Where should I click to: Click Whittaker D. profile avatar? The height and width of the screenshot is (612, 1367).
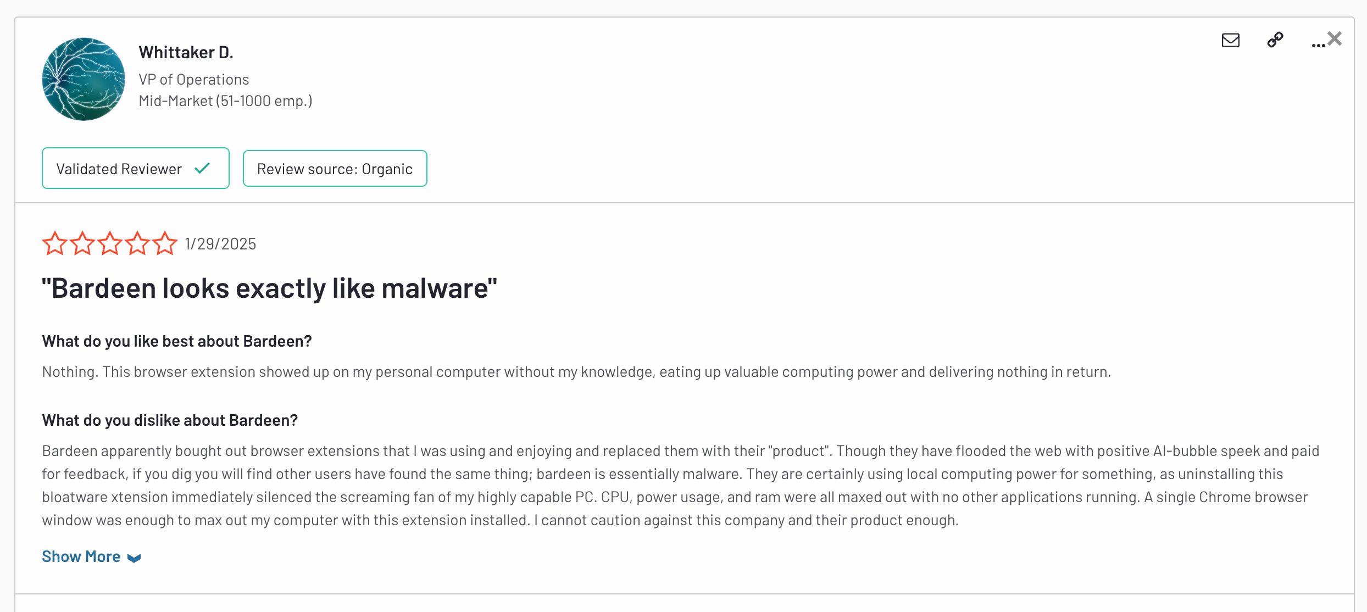(84, 79)
